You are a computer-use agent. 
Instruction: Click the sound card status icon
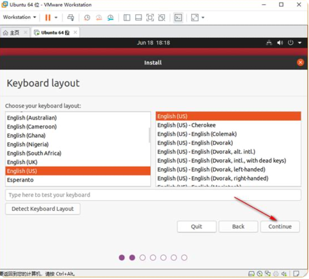284,274
